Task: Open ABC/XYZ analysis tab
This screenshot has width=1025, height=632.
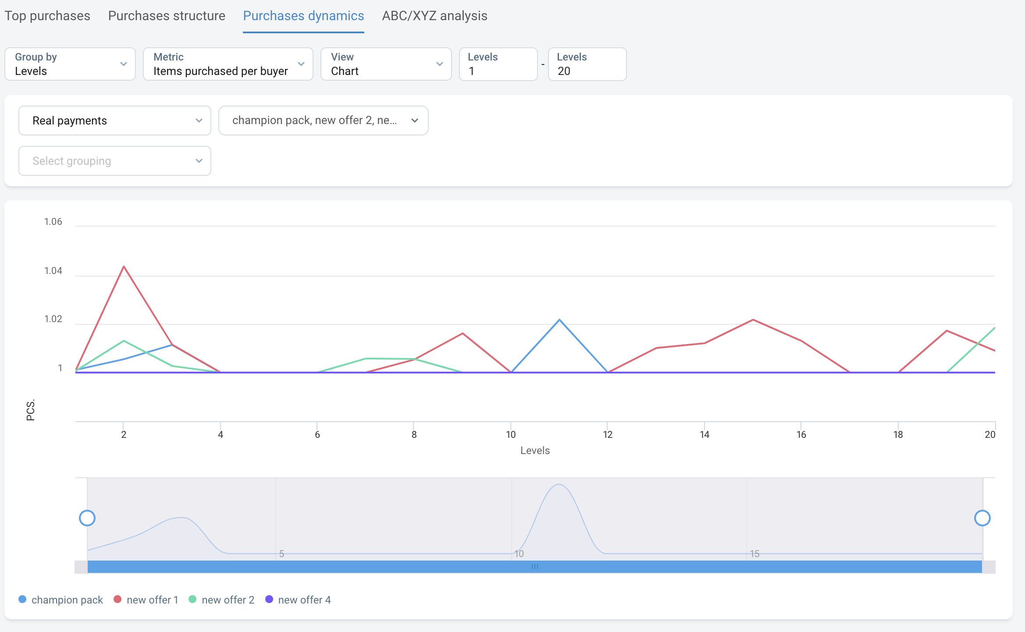Action: [434, 16]
